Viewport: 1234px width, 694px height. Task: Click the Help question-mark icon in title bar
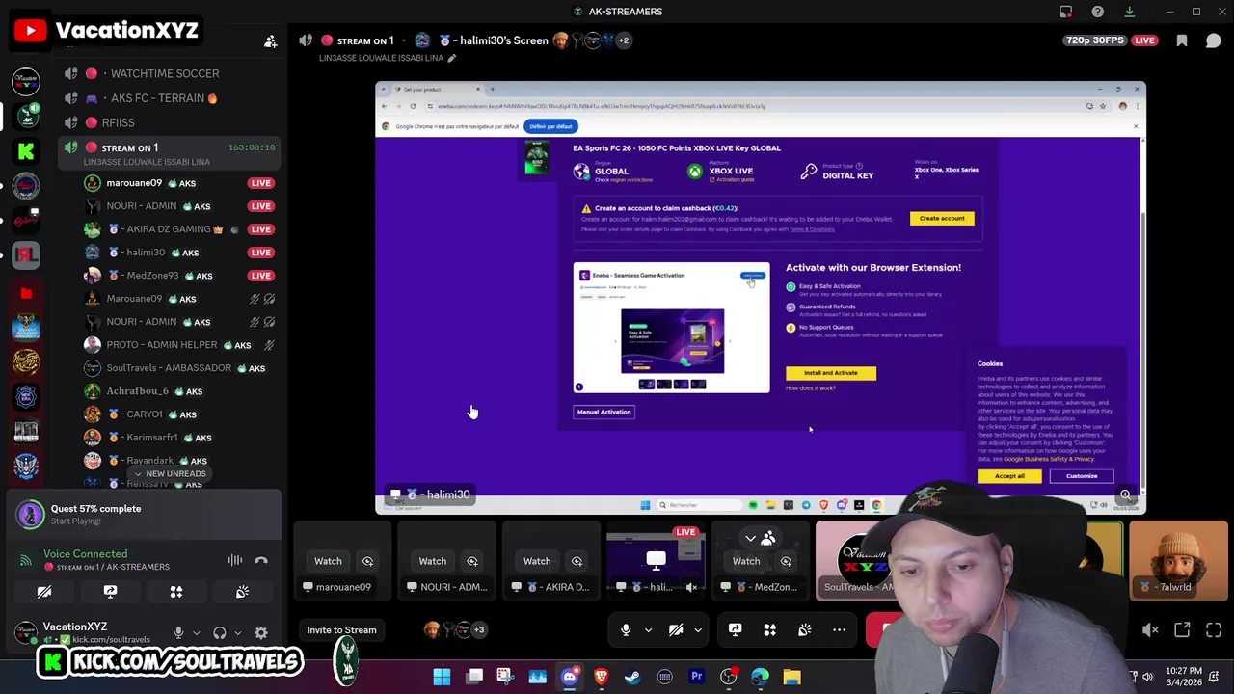(x=1097, y=12)
